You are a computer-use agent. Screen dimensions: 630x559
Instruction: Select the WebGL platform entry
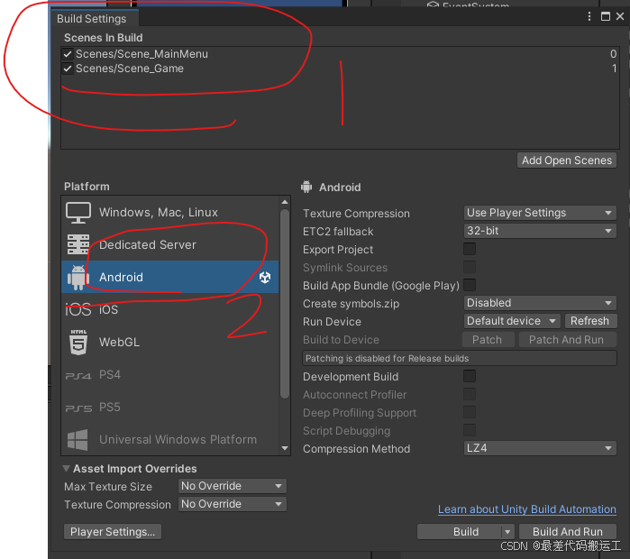click(170, 343)
